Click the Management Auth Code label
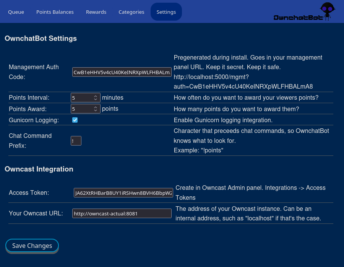Image resolution: width=344 pixels, height=267 pixels. point(34,72)
